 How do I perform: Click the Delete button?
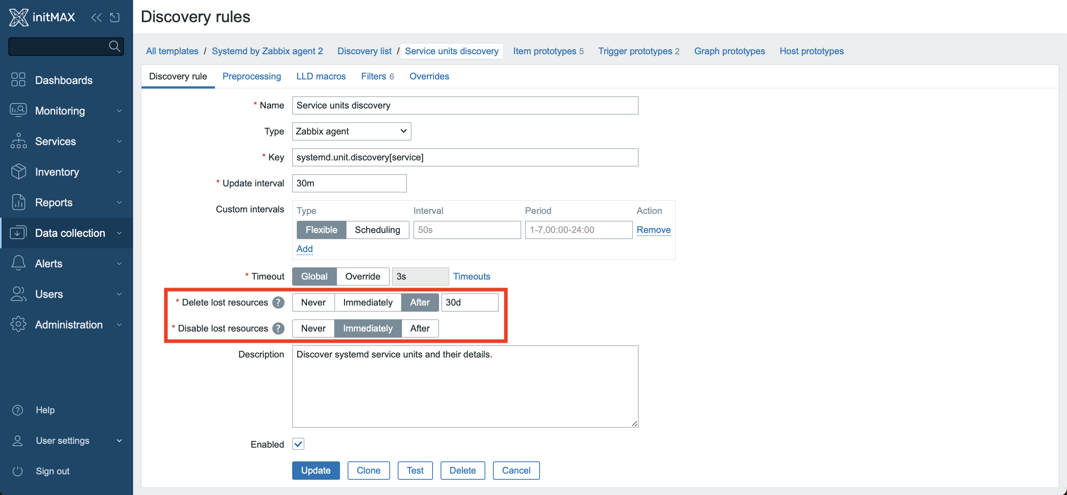pos(462,471)
